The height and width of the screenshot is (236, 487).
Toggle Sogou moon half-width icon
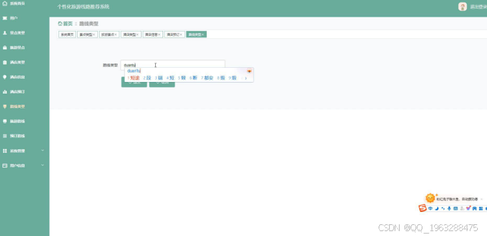[x=437, y=208]
